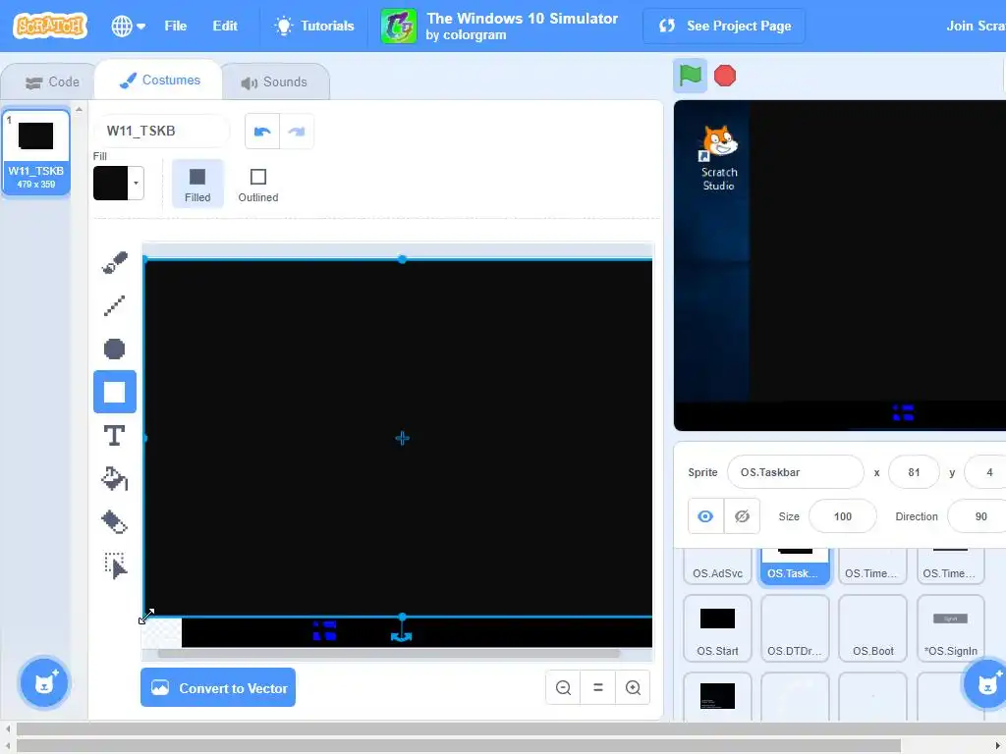Click the sprite x position field

point(914,472)
